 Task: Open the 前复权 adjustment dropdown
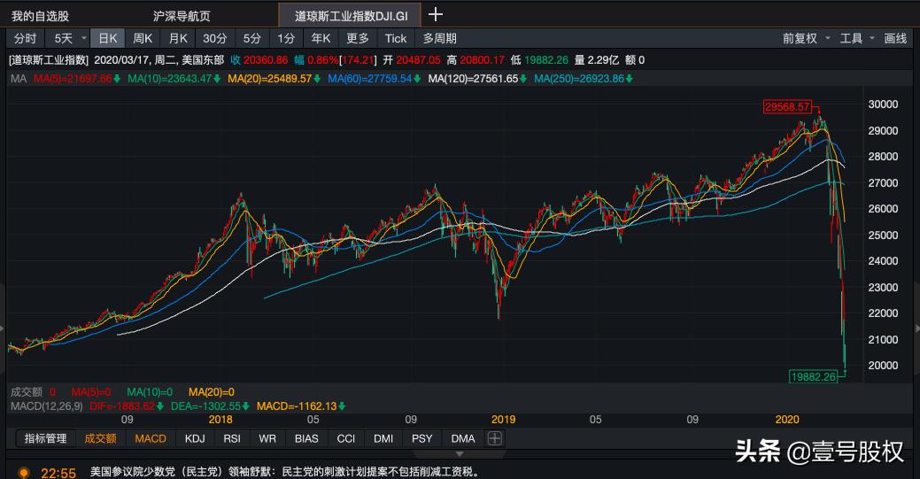pyautogui.click(x=806, y=38)
